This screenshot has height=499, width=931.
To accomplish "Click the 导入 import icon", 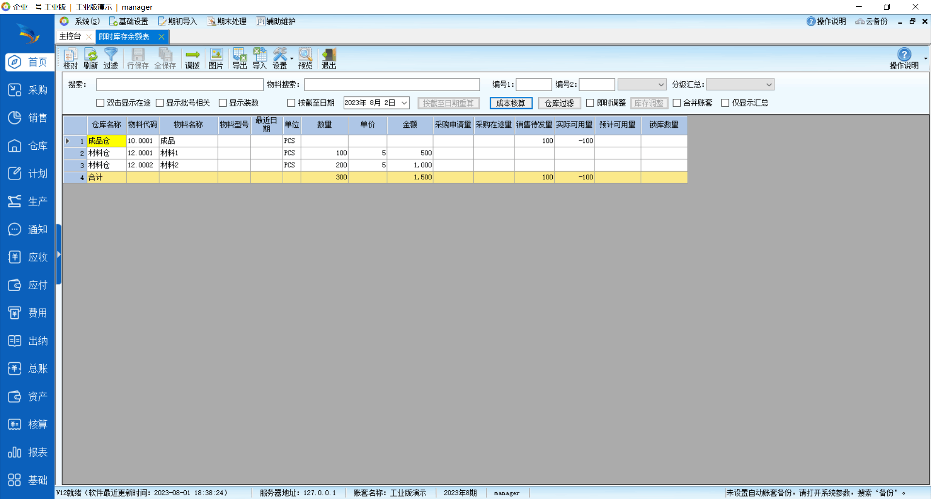I will point(259,59).
